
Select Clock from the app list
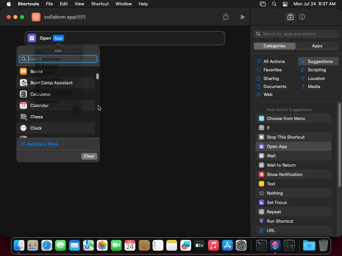[x=56, y=128]
